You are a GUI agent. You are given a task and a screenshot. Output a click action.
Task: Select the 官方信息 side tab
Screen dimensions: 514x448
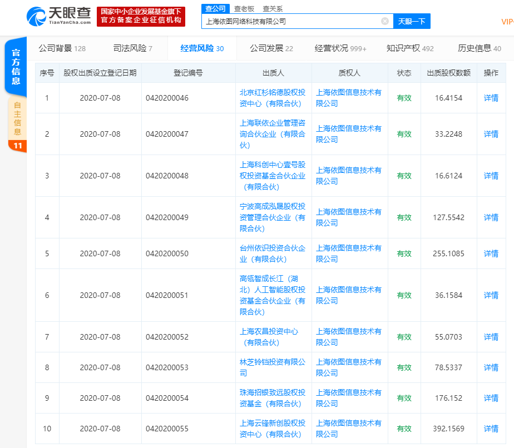tap(16, 67)
